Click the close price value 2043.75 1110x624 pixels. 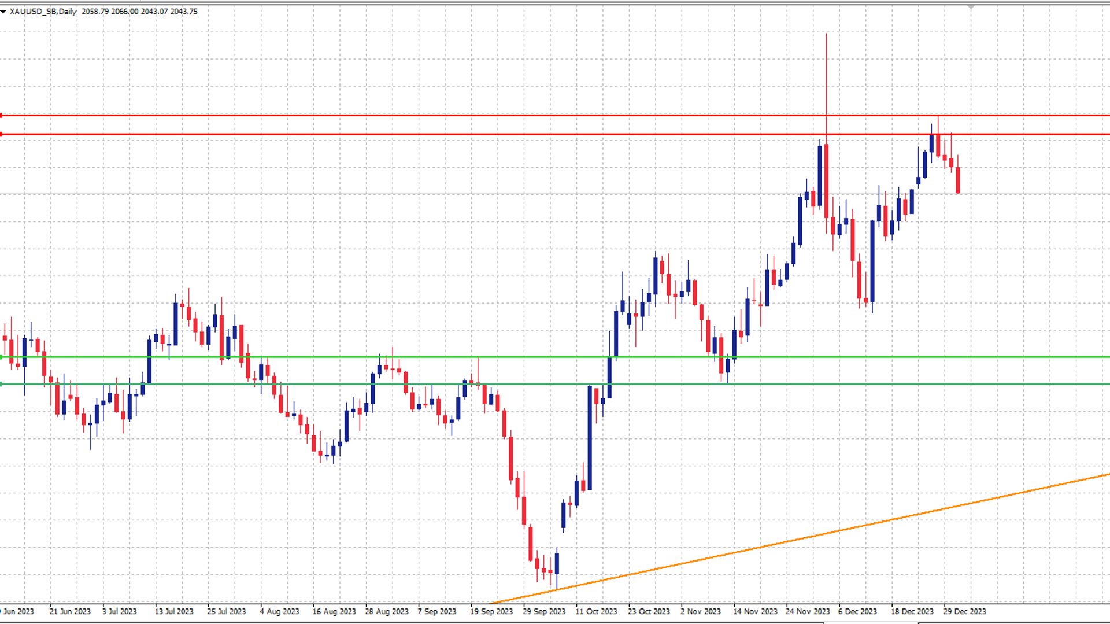(x=184, y=12)
